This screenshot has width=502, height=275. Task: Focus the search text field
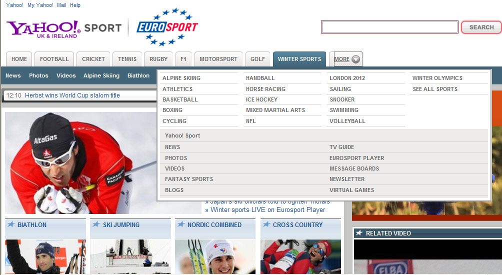click(389, 27)
